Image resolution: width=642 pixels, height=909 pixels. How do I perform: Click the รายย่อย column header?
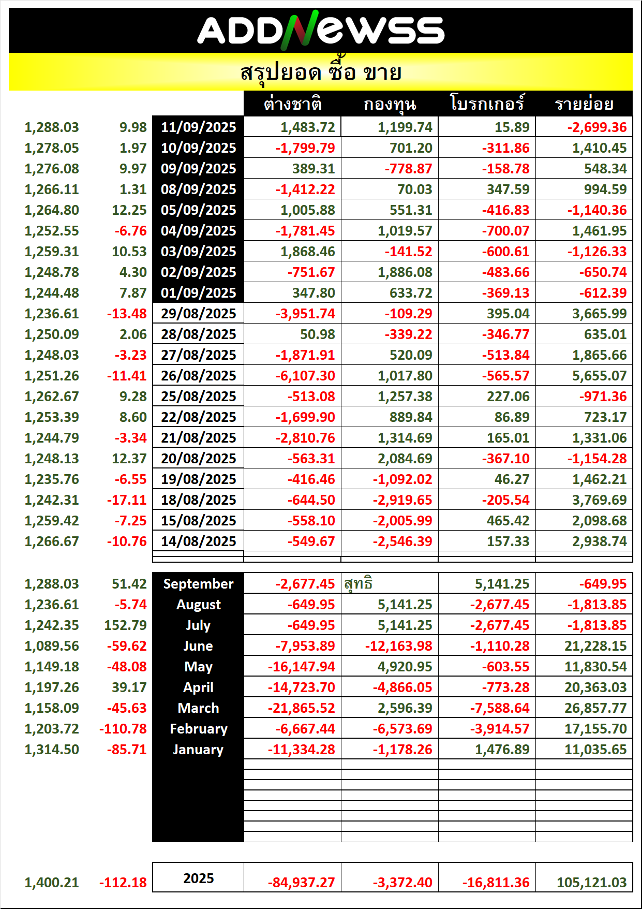coord(584,104)
